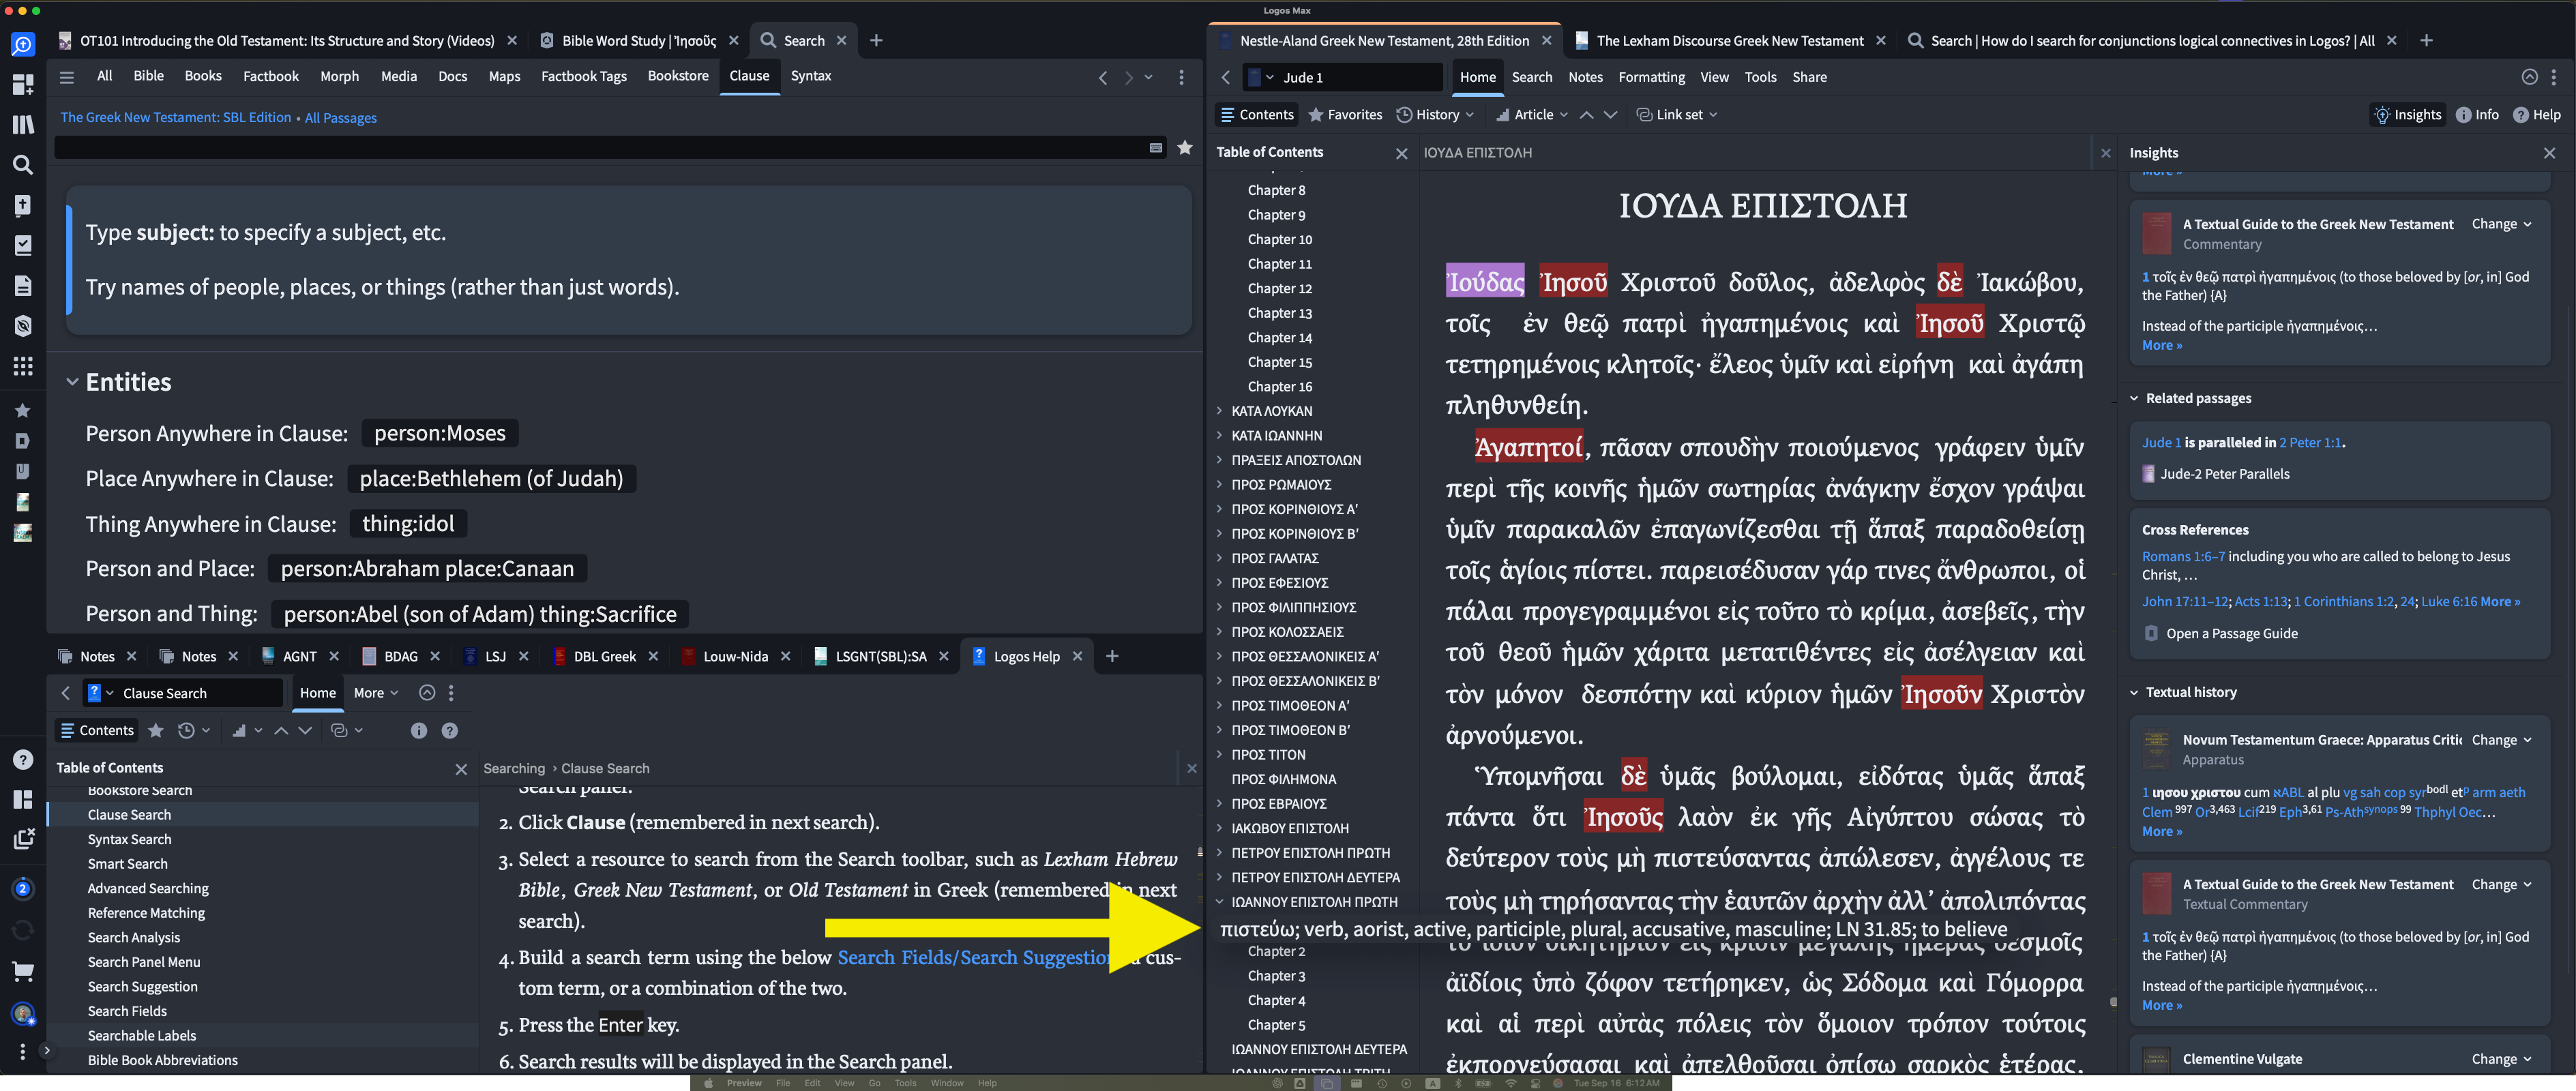Open the History dropdown in Nestle-Aland toolbar
This screenshot has width=2576, height=1091.
(1435, 115)
